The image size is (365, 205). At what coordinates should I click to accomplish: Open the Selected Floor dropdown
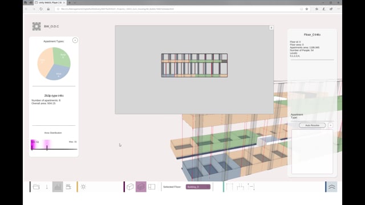pos(198,187)
